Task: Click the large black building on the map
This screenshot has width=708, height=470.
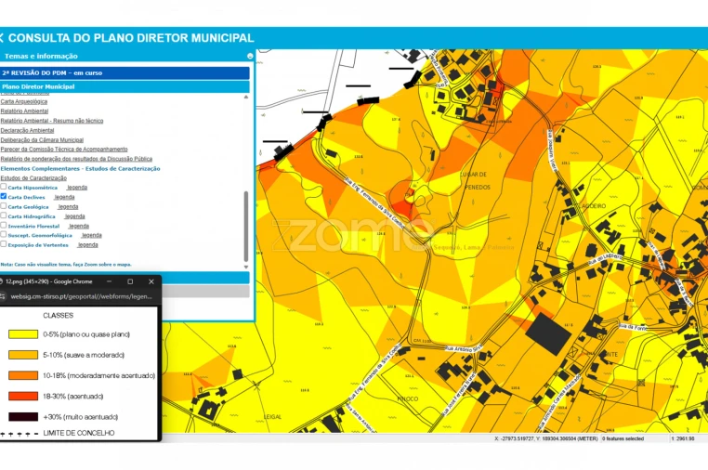Action: (548, 333)
